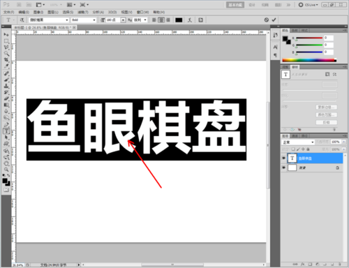This screenshot has height=268, width=349.
Task: Cancel current text edits icon
Action: pyautogui.click(x=267, y=20)
